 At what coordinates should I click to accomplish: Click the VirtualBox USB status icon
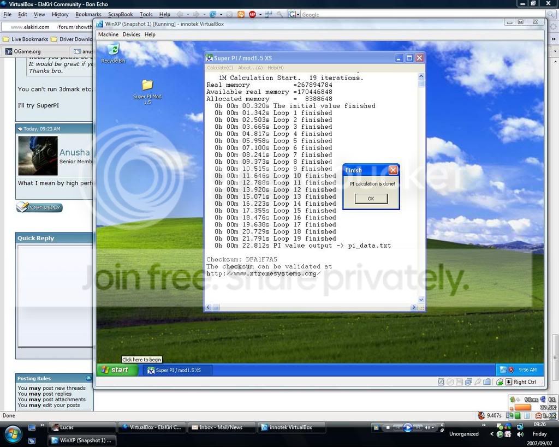click(478, 382)
